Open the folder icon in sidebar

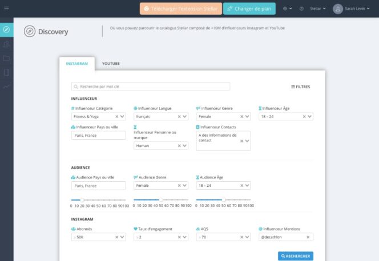6,58
